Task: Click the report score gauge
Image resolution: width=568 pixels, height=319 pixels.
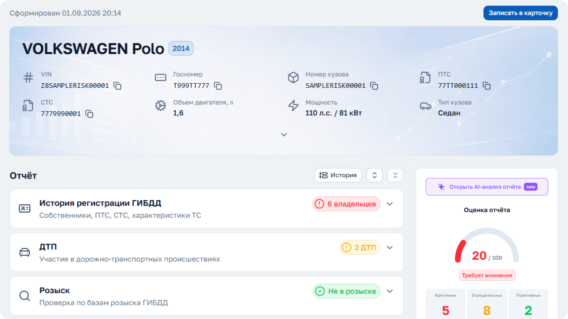Action: point(487,245)
